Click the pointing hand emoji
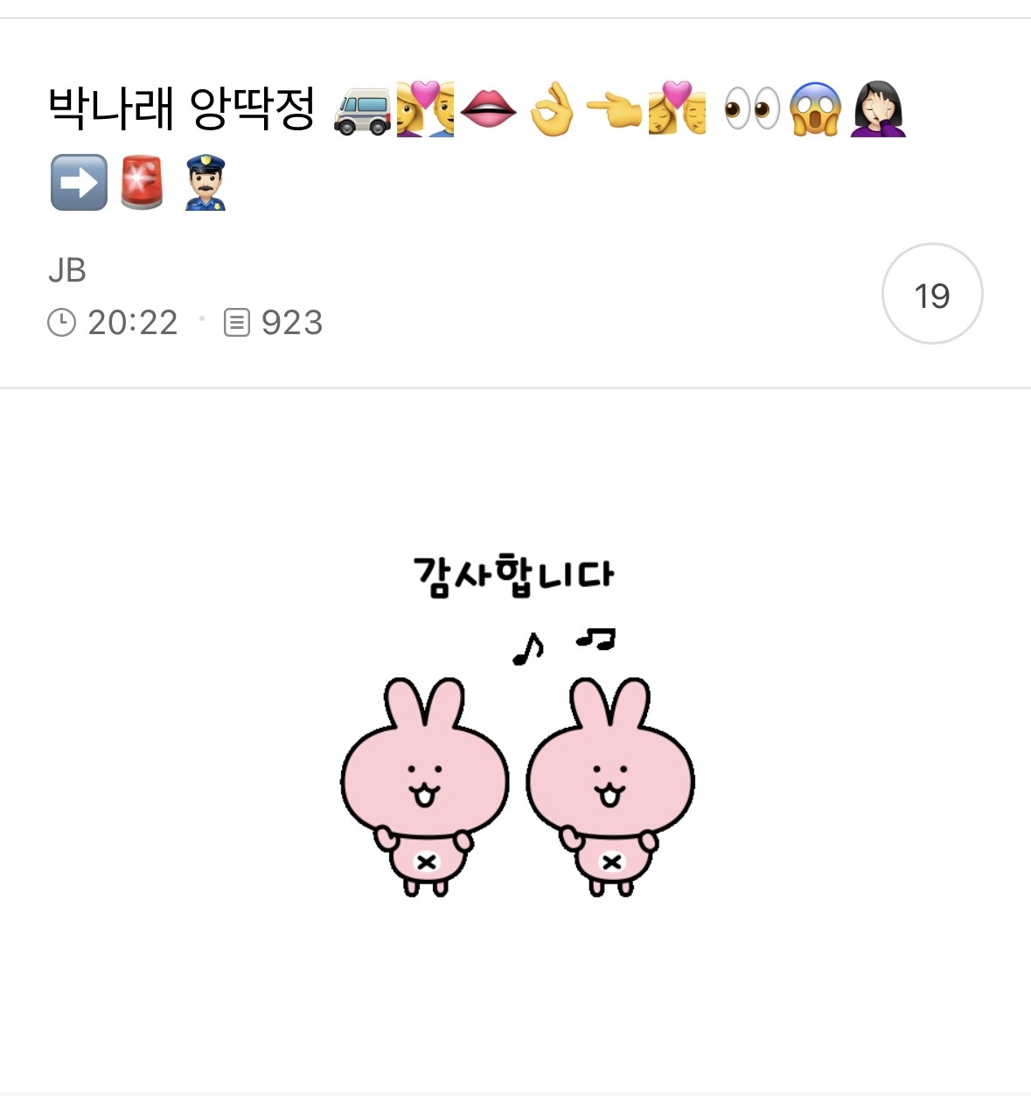Viewport: 1031px width, 1096px height. [x=614, y=112]
